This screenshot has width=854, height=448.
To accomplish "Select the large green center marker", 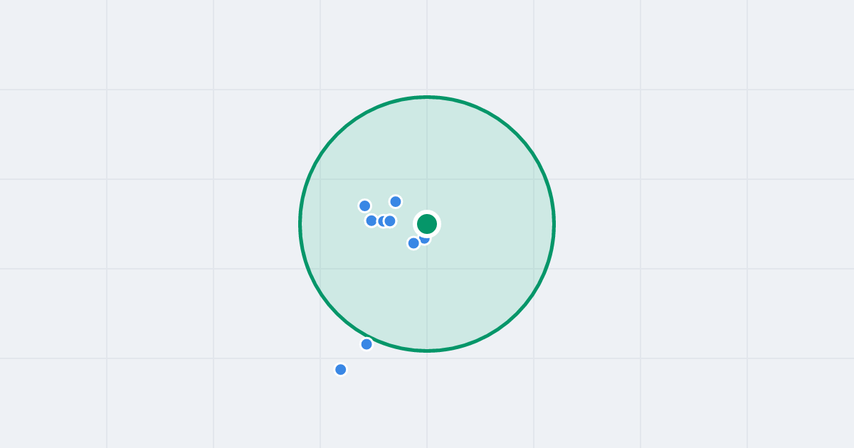I will pos(427,224).
